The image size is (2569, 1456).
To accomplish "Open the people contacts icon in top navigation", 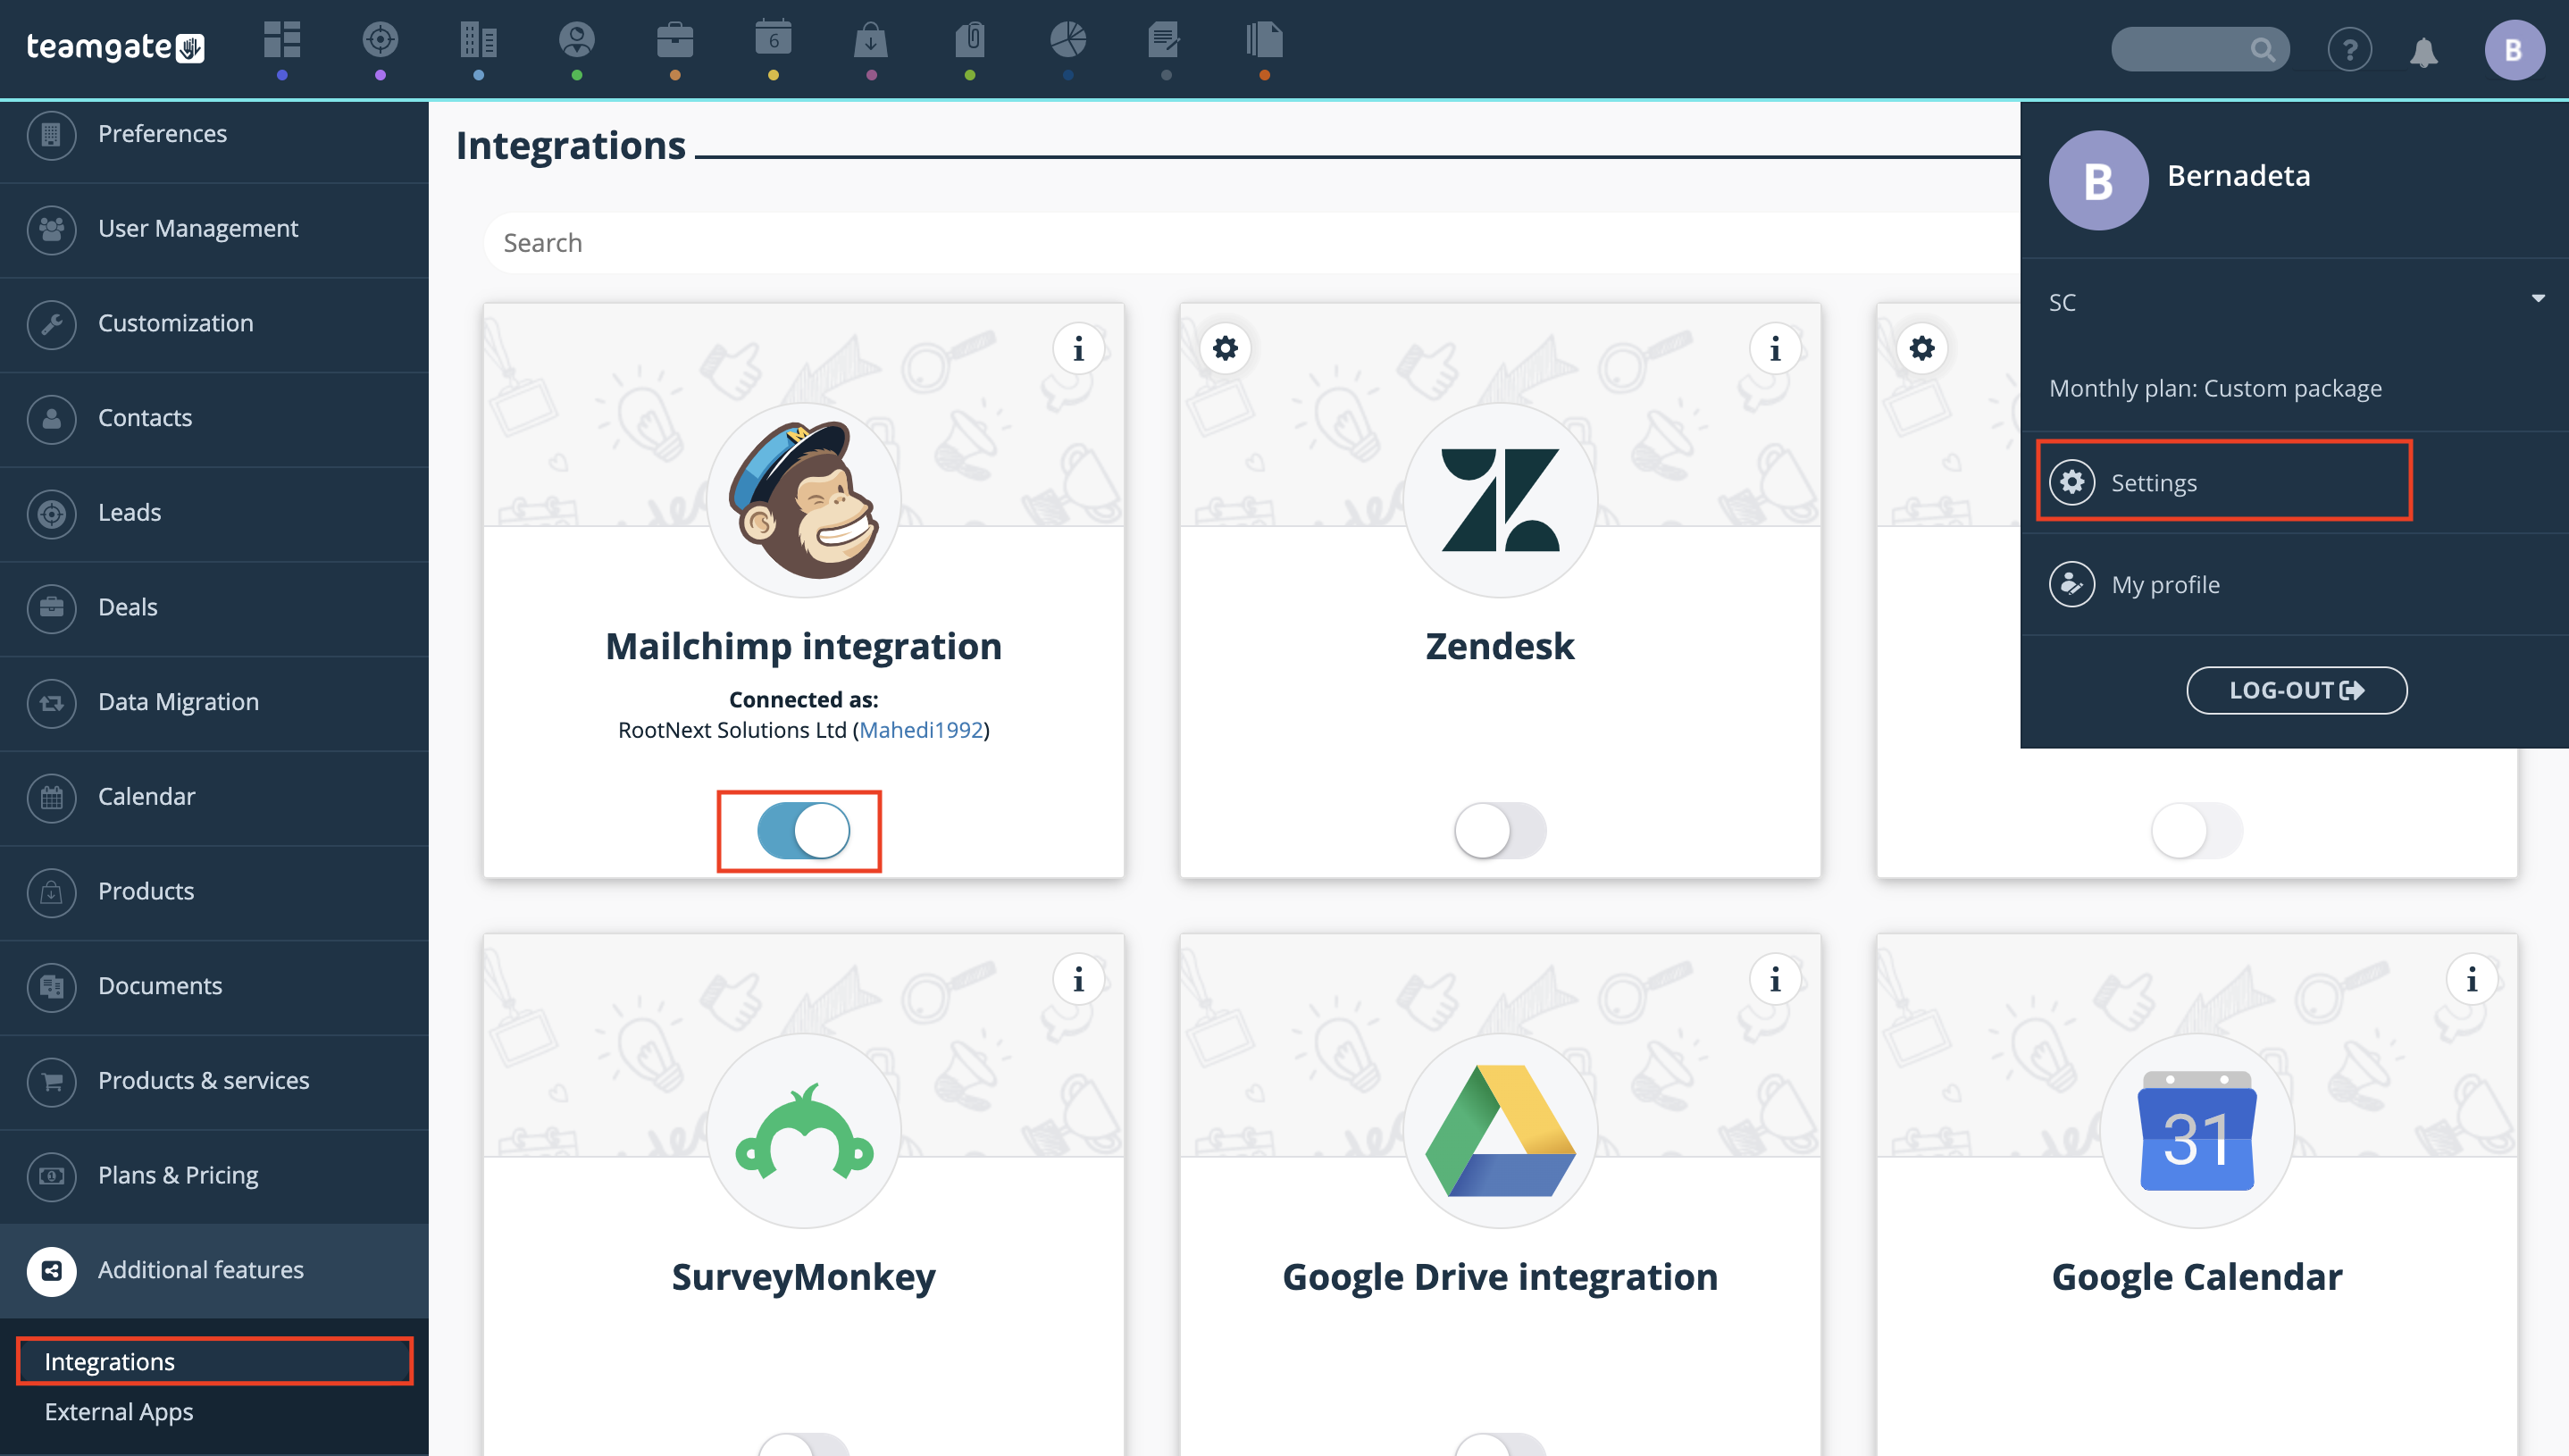I will point(577,40).
